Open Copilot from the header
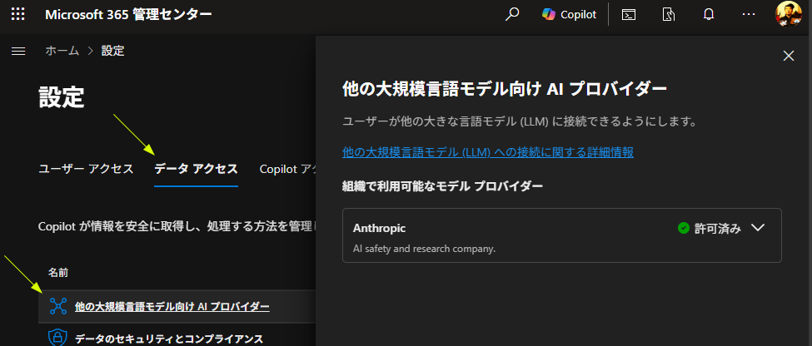The width and height of the screenshot is (812, 346). tap(569, 14)
